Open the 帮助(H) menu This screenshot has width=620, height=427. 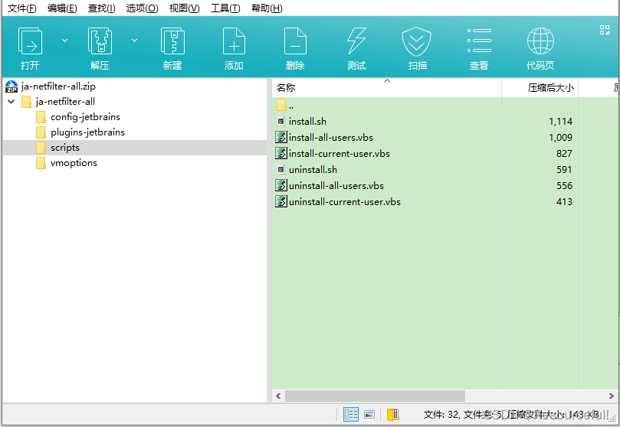(267, 8)
